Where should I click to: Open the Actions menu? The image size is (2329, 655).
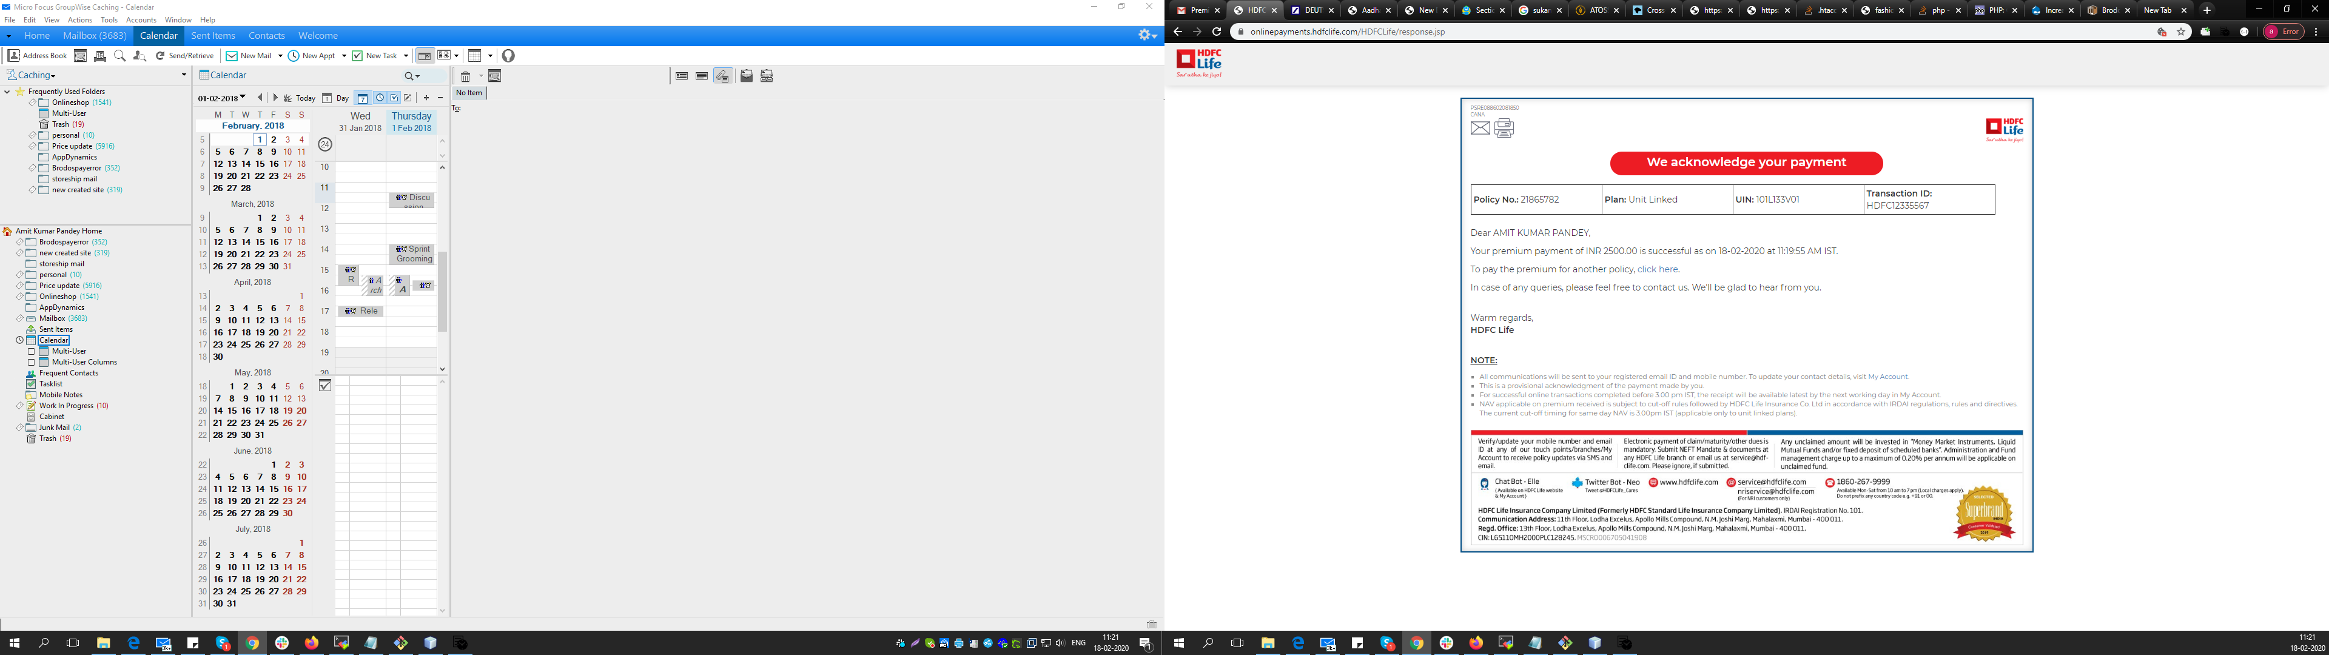[x=79, y=20]
